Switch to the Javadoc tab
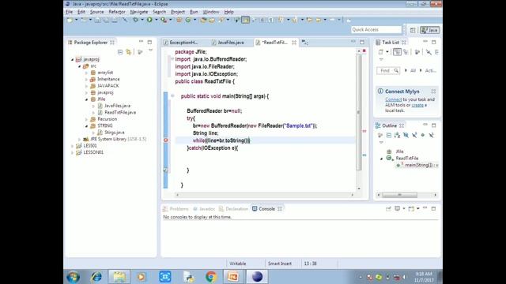 point(204,209)
